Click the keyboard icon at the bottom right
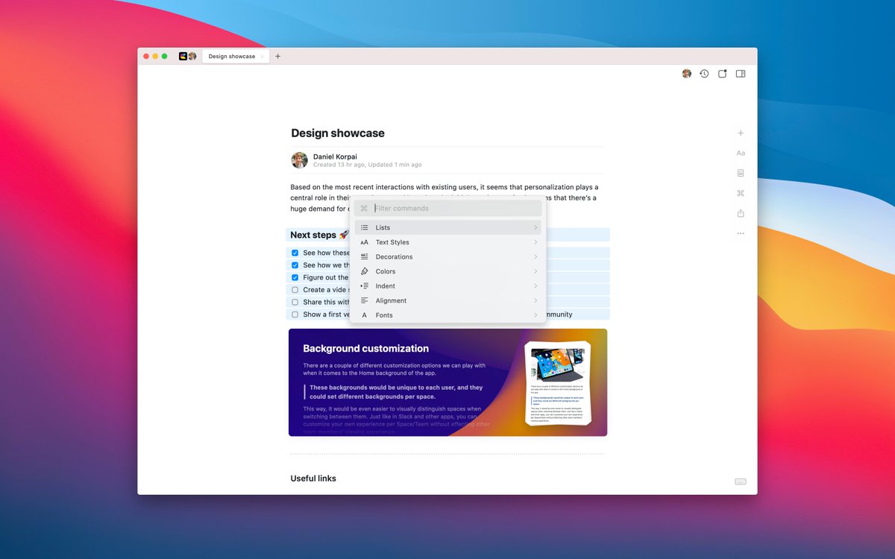Image resolution: width=895 pixels, height=559 pixels. click(x=741, y=481)
